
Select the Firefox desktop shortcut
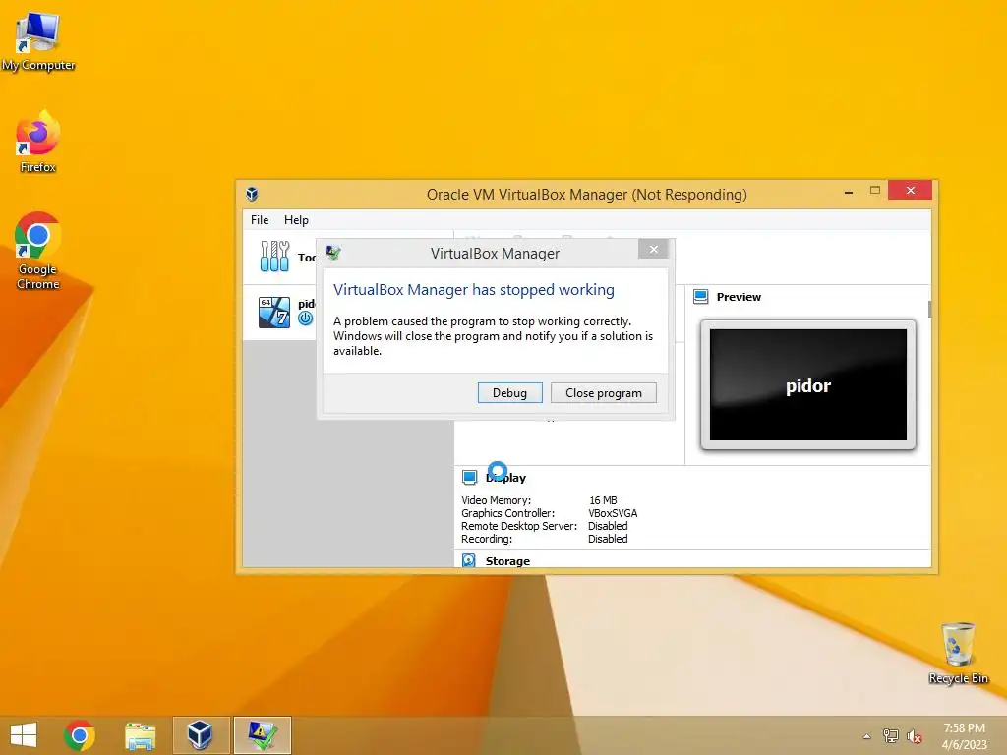(x=38, y=142)
